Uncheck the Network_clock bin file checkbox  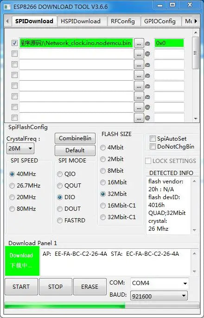(14, 43)
